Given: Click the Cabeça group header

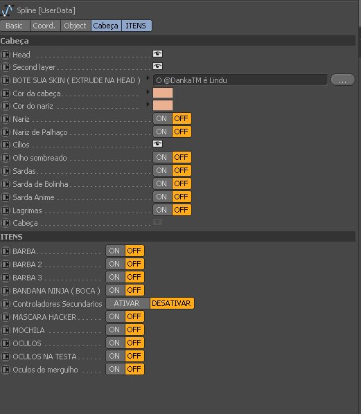Looking at the screenshot, I should (x=177, y=41).
